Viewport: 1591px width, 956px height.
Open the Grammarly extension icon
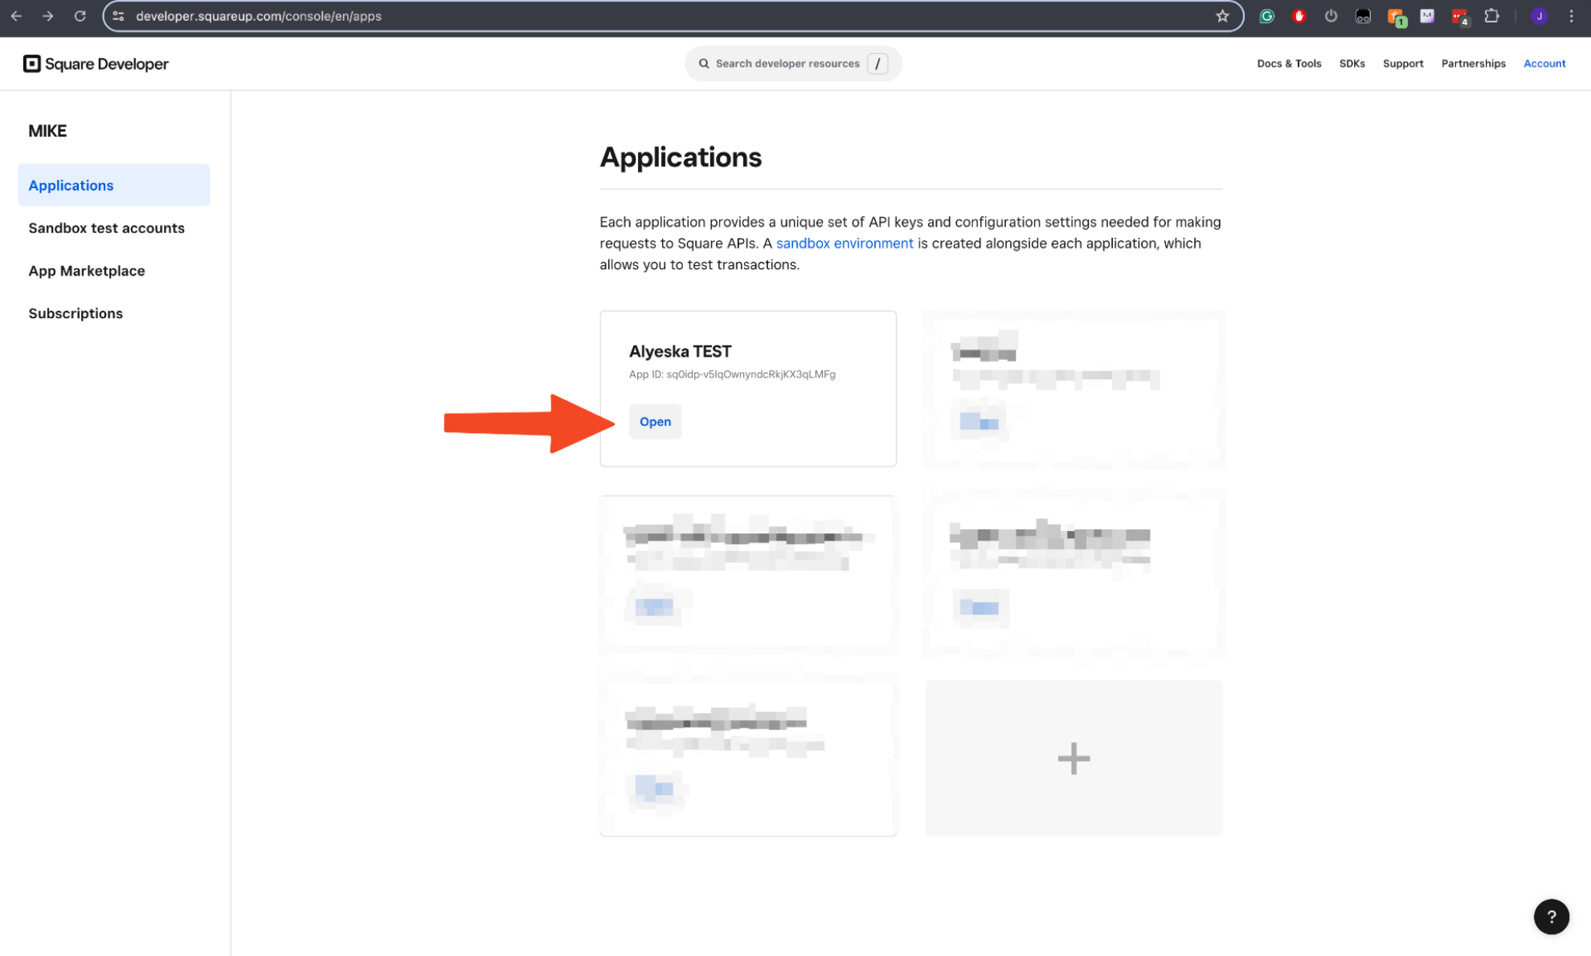(1266, 16)
